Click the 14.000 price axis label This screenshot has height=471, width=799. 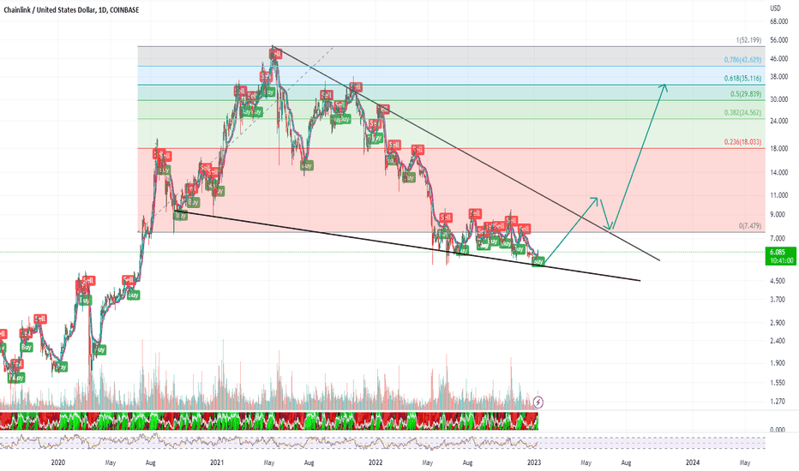click(x=779, y=173)
